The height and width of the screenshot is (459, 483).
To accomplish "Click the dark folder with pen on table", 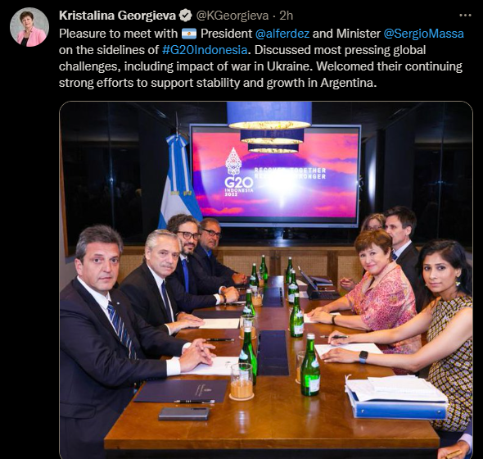I will [181, 391].
